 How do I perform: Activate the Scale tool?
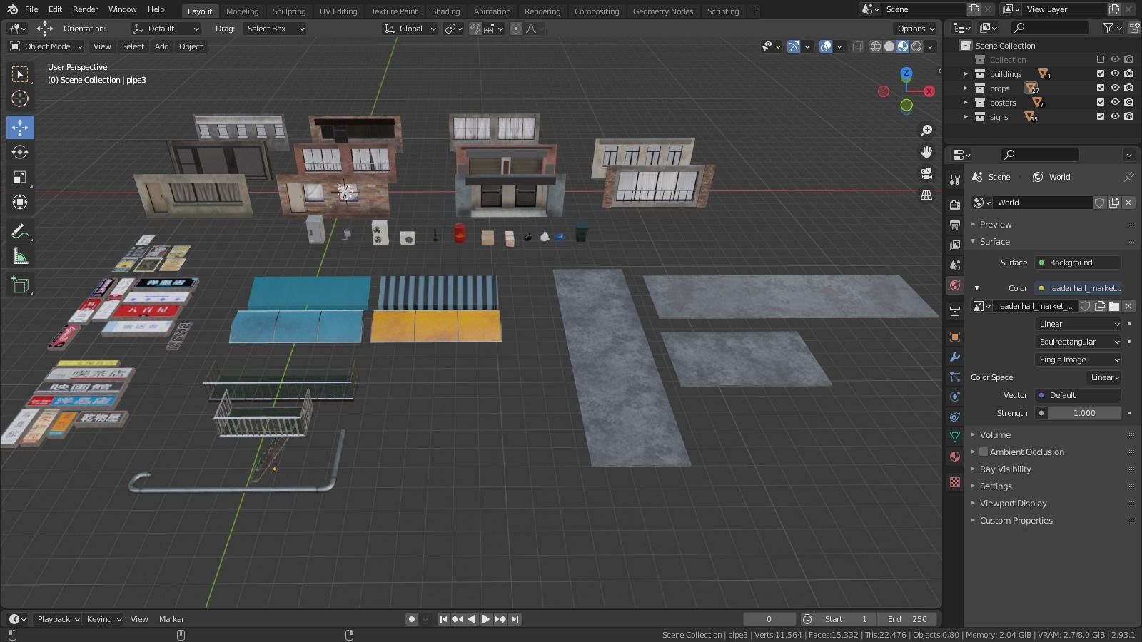pos(20,177)
